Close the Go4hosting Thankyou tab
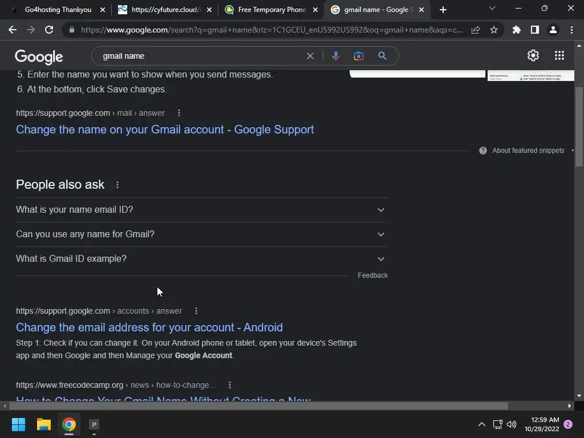 103,10
